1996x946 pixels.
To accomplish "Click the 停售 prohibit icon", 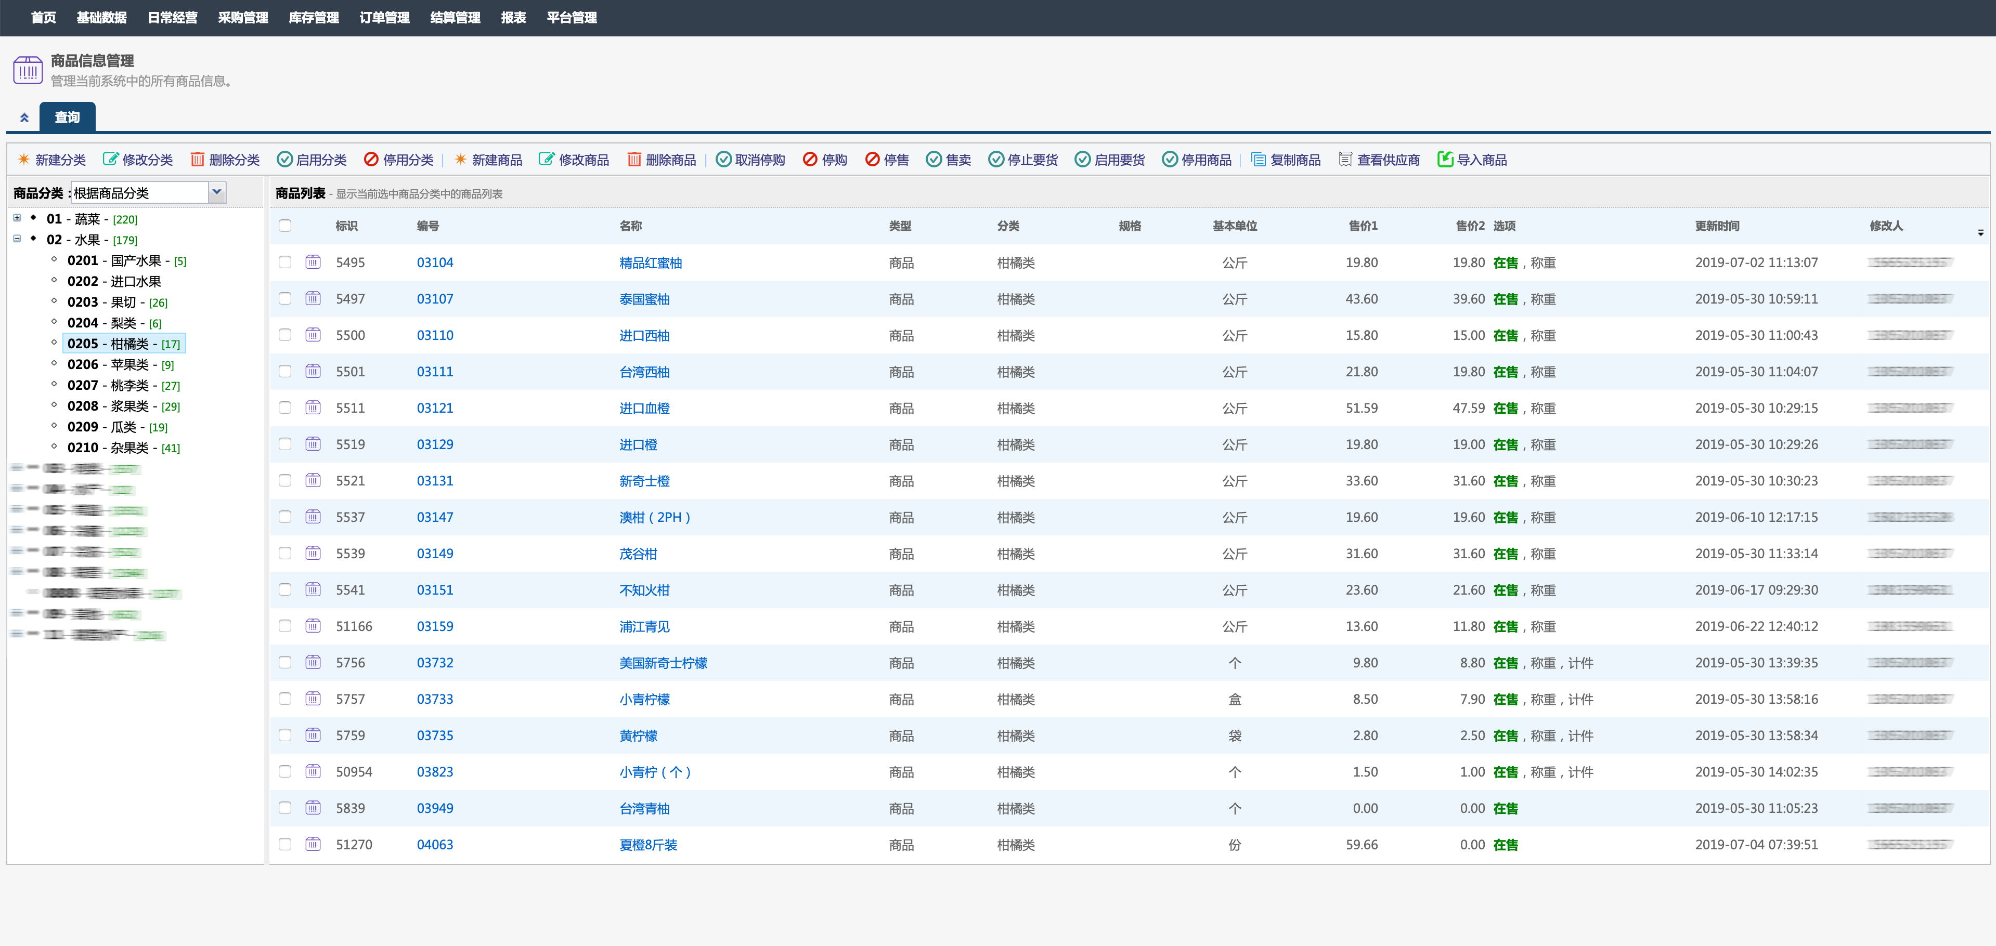I will click(x=872, y=160).
